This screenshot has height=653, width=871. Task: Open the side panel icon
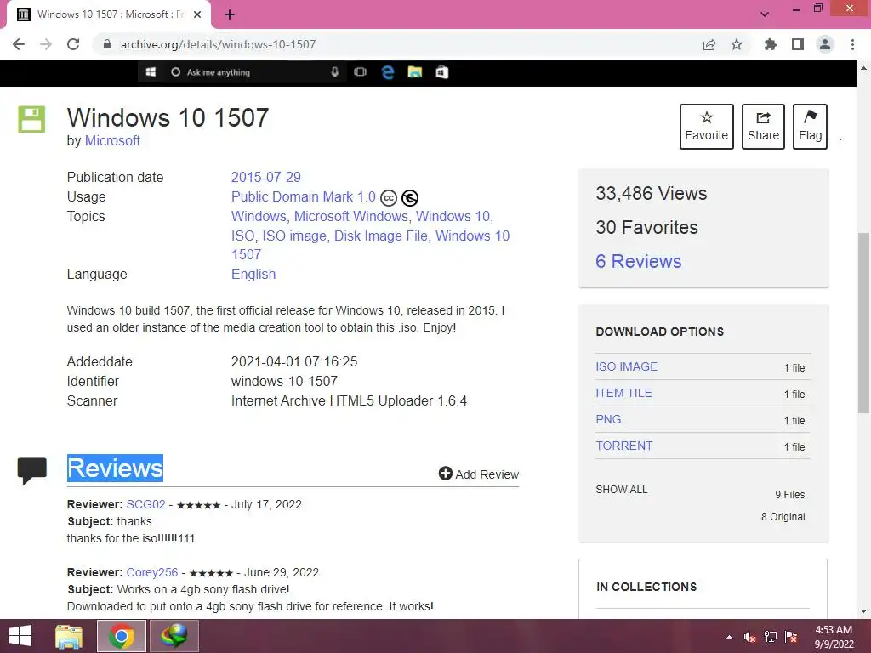[798, 44]
